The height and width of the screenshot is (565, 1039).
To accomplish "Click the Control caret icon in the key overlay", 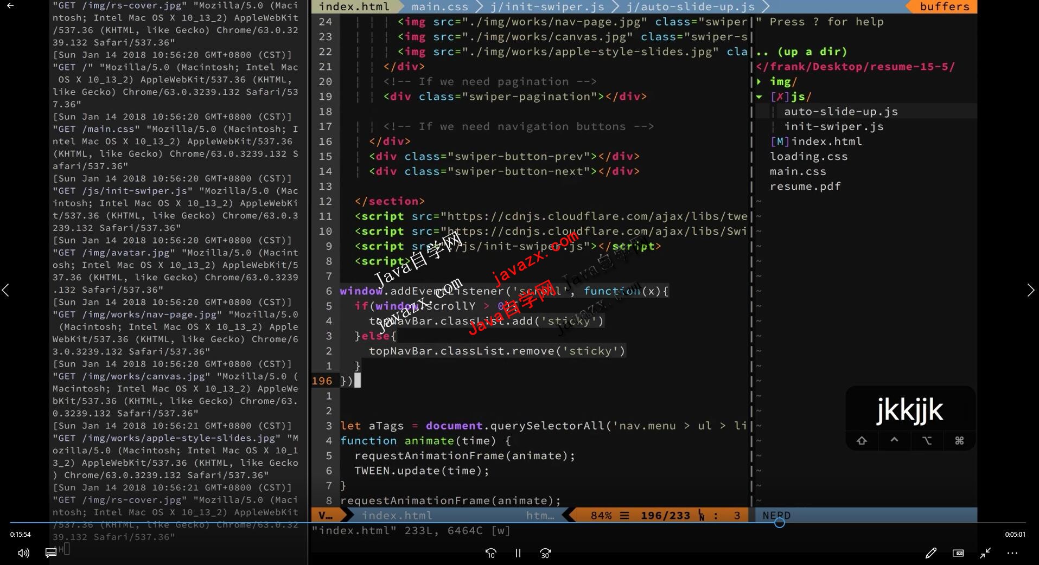I will (x=894, y=440).
